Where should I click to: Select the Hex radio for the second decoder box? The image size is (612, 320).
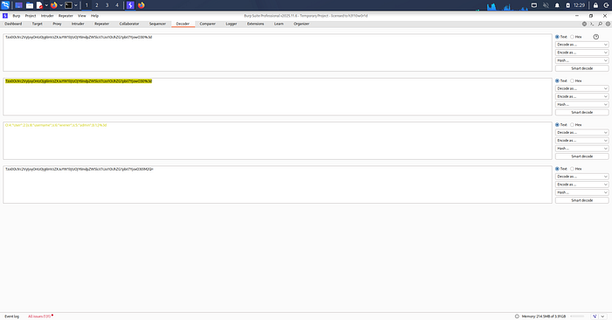(x=572, y=80)
